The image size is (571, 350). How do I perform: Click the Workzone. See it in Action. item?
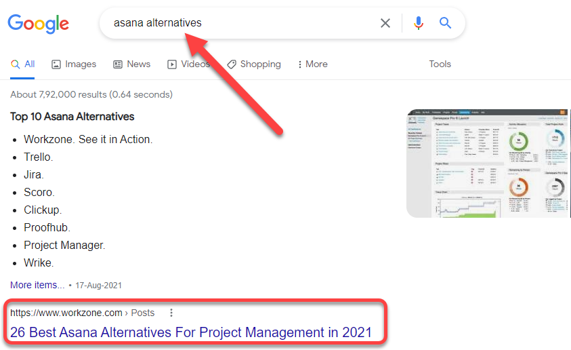point(88,139)
